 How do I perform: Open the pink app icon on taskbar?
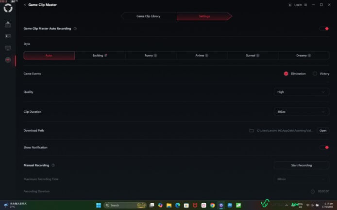(x=204, y=205)
